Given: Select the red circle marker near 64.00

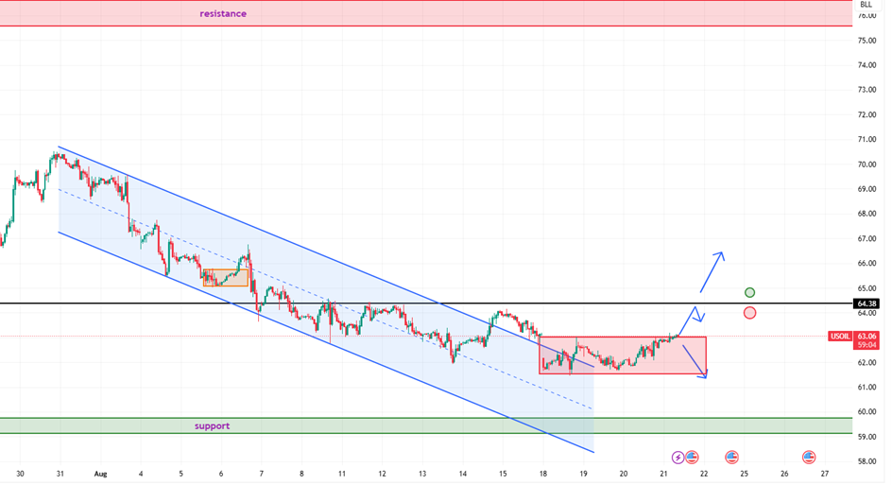Looking at the screenshot, I should [x=749, y=313].
